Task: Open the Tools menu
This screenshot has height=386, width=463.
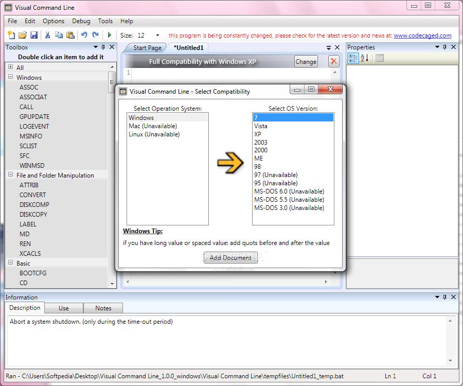Action: tap(105, 21)
